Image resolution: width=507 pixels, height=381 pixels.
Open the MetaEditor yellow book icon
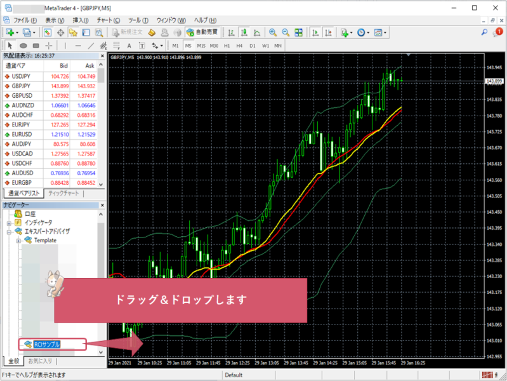[x=152, y=32]
